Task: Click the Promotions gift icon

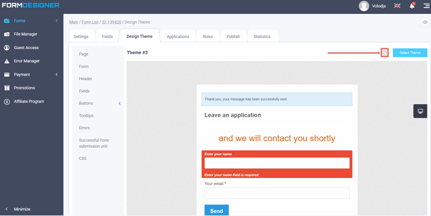Action: click(x=7, y=88)
